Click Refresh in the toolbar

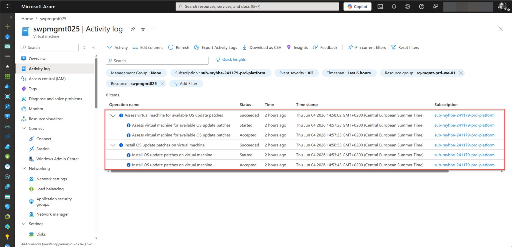(x=179, y=47)
